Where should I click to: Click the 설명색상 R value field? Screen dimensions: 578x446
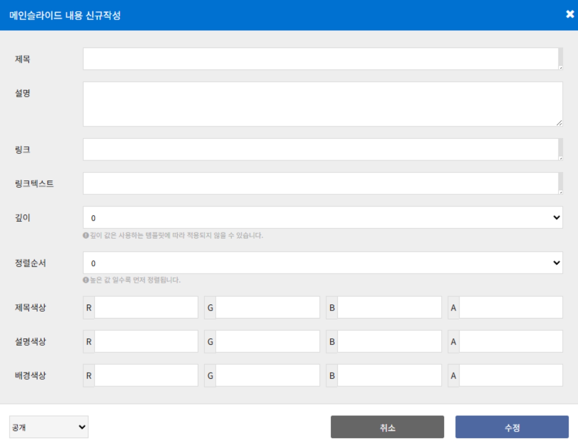[x=146, y=341]
